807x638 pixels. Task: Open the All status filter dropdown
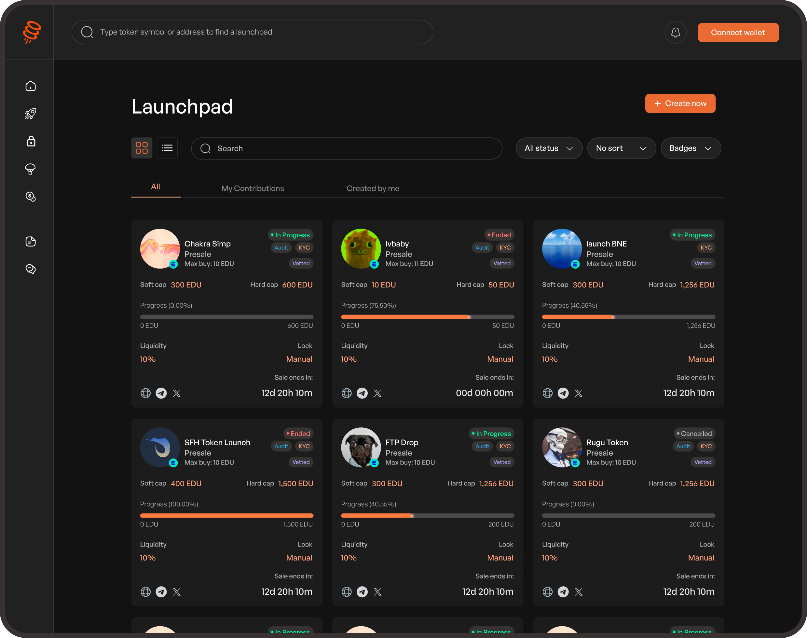(549, 148)
